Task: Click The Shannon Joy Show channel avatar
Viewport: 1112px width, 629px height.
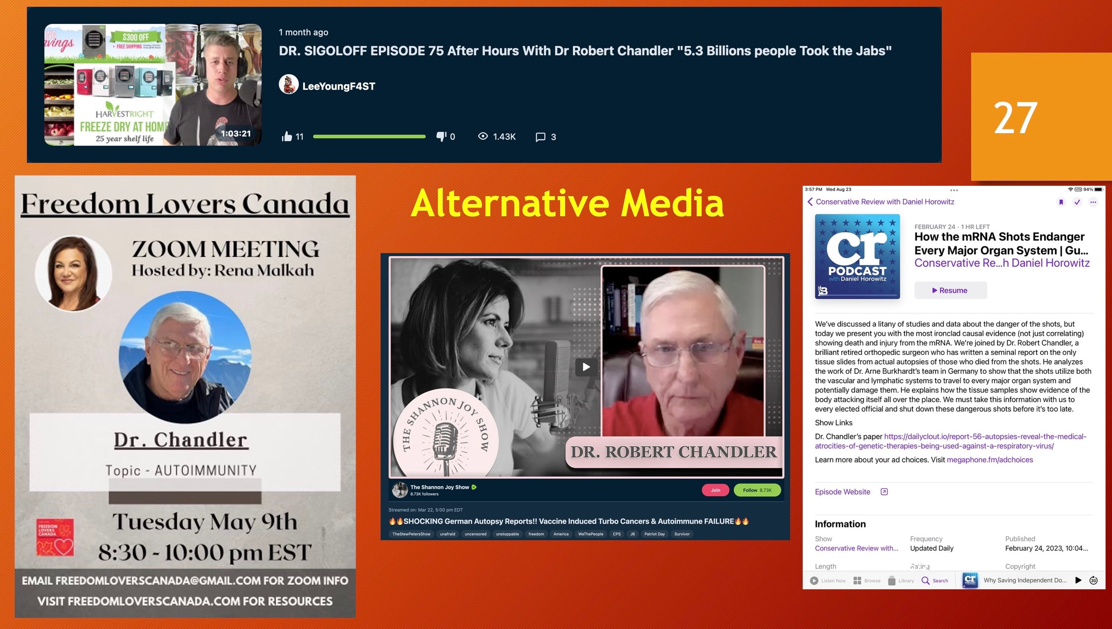Action: (400, 490)
